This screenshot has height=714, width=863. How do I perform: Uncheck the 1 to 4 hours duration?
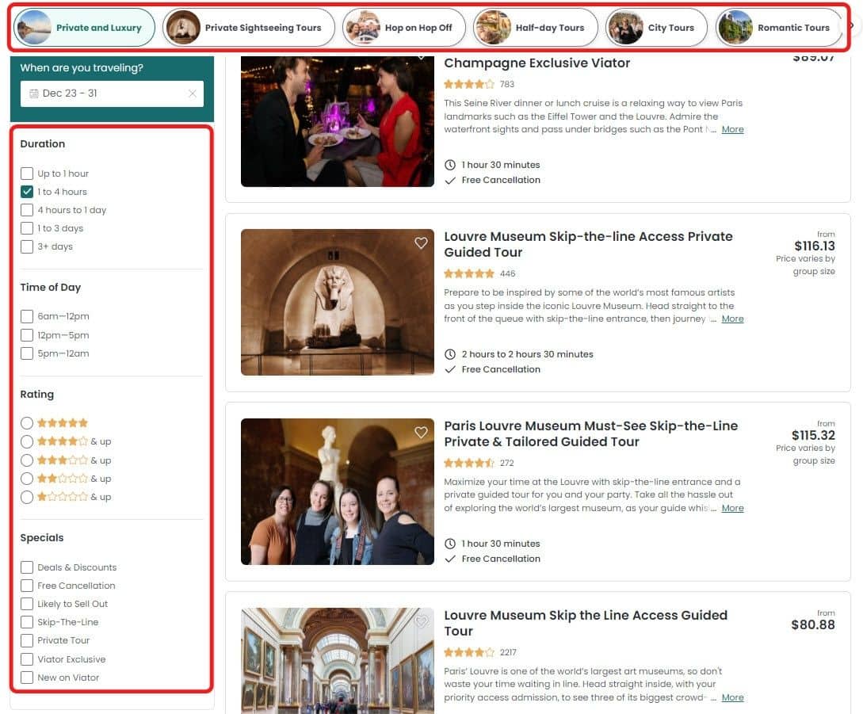[26, 192]
